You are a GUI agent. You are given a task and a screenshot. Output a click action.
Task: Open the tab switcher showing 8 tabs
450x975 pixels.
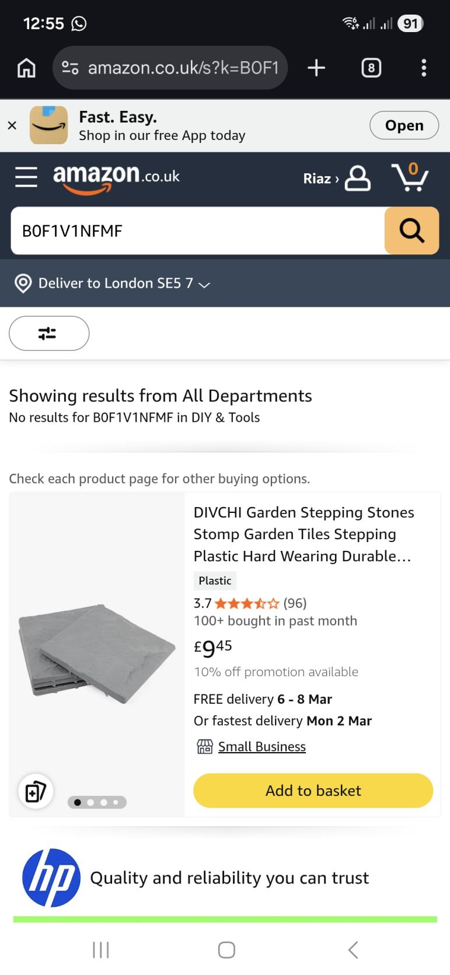[371, 68]
